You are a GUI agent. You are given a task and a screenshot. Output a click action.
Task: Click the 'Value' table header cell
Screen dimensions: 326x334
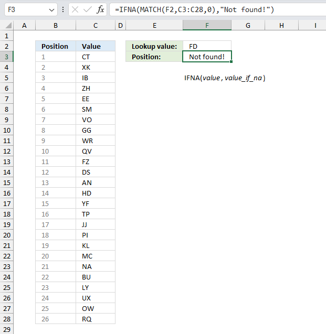(96, 46)
